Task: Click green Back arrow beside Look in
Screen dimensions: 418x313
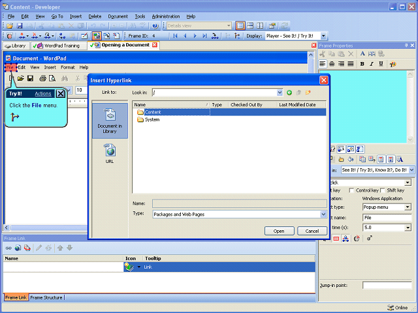Action: pyautogui.click(x=289, y=93)
